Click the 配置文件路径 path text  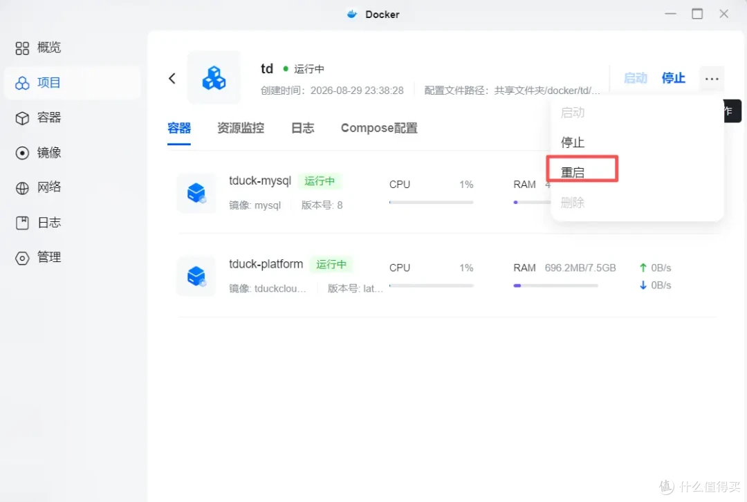click(x=512, y=91)
